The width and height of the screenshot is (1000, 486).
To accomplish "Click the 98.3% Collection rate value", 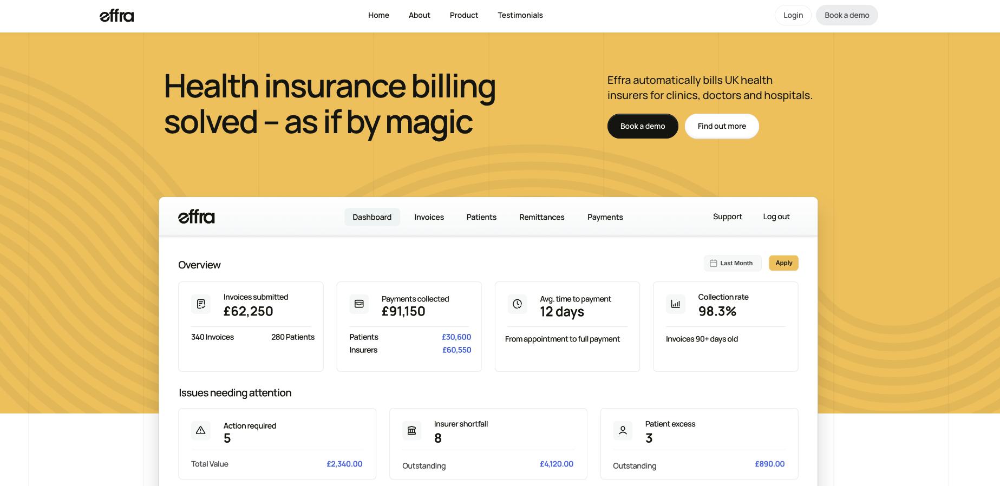I will pyautogui.click(x=717, y=311).
